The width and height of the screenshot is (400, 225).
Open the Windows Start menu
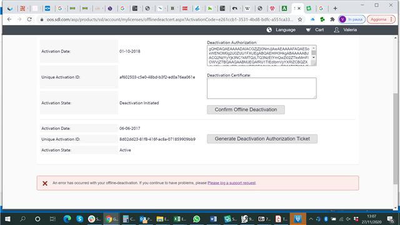tap(7, 219)
